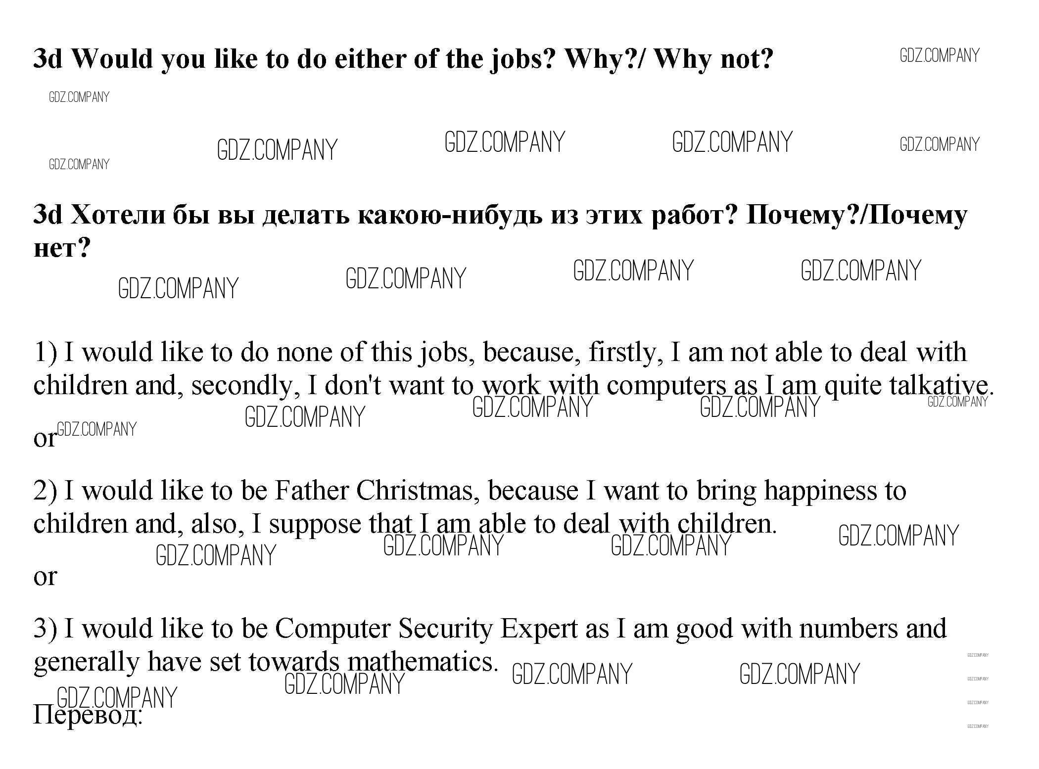Click the numbering "1)" of first answer

coord(45,352)
